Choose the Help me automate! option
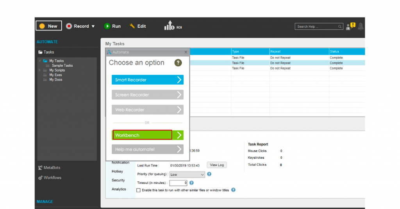The width and height of the screenshot is (400, 209). tap(147, 149)
